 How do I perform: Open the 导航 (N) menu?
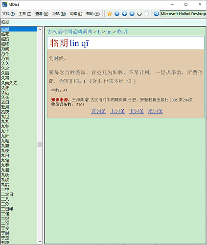click(x=59, y=14)
